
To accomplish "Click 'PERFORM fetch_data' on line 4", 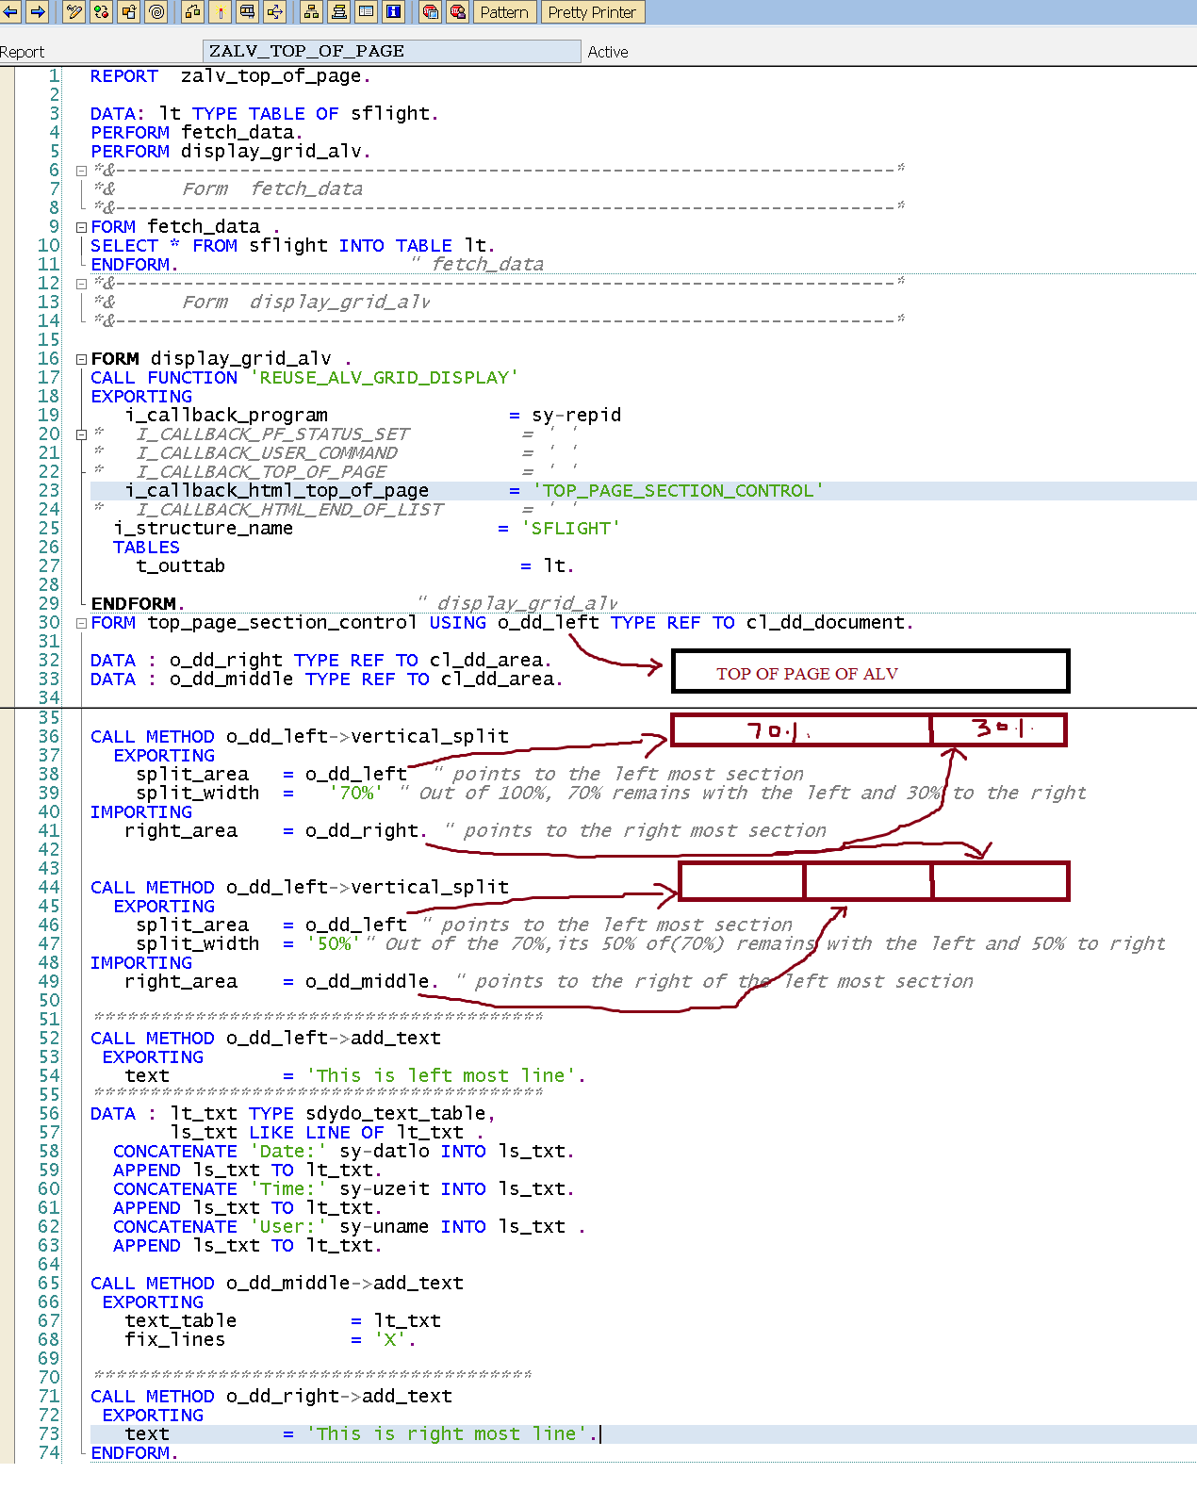I will [196, 133].
